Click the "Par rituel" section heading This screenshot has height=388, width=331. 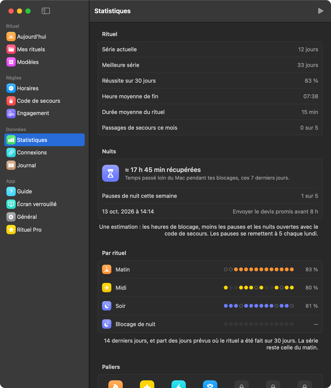coord(114,253)
